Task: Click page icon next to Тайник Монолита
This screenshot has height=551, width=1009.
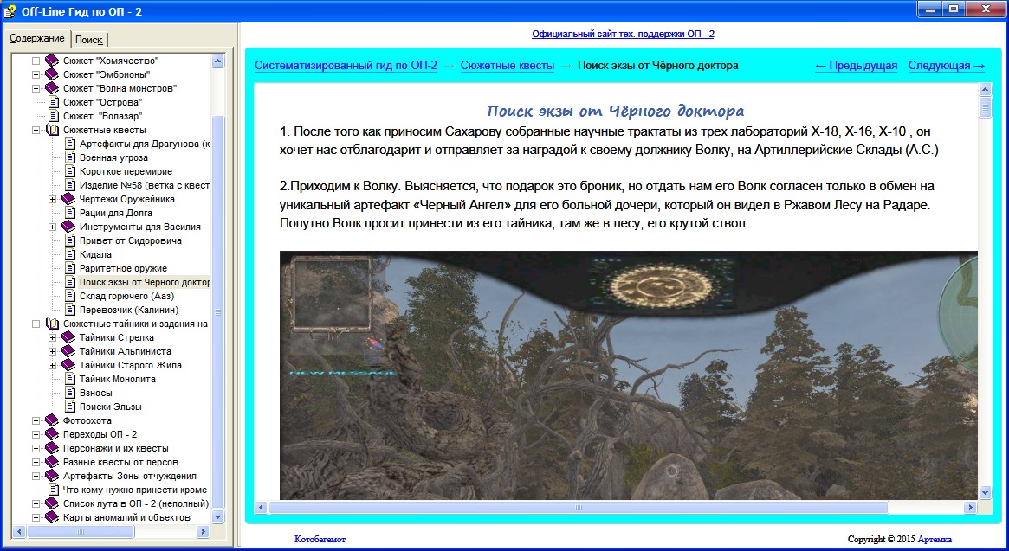Action: pyautogui.click(x=71, y=379)
